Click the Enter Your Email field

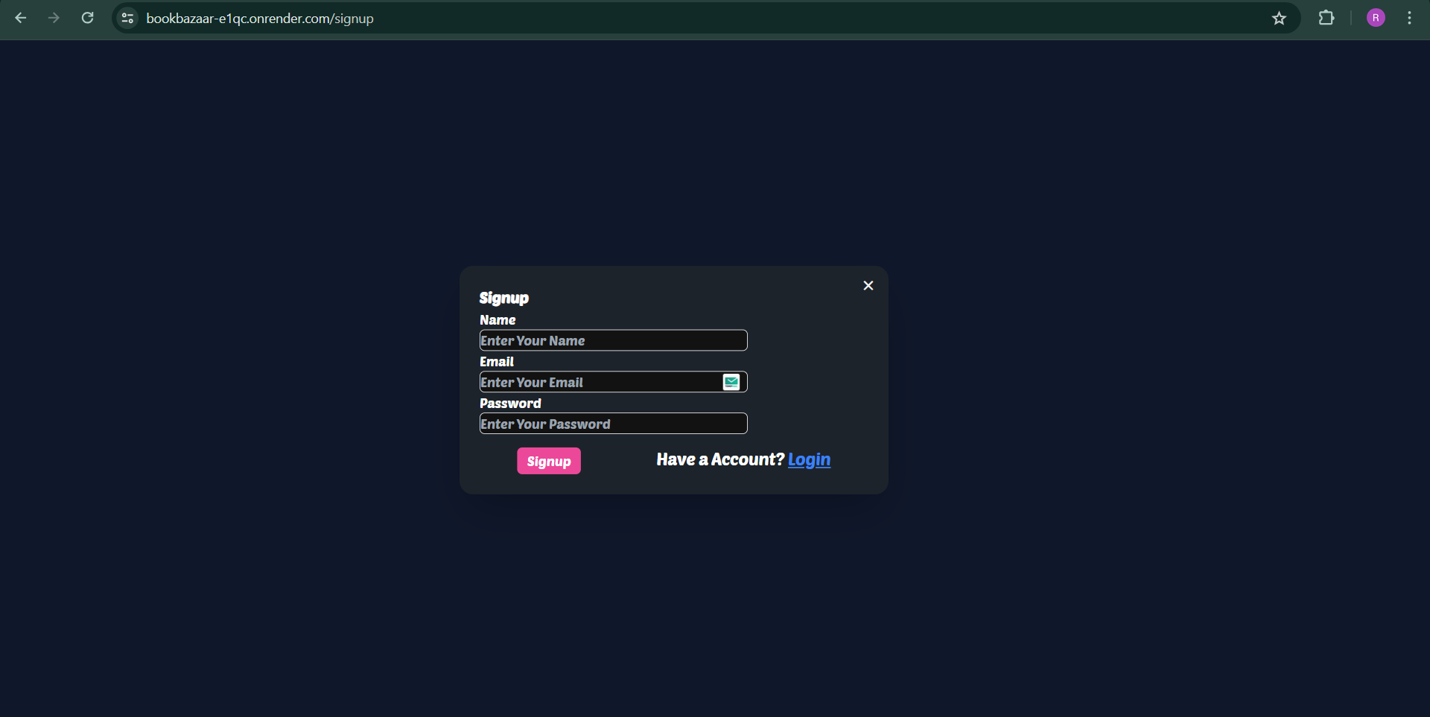(x=600, y=382)
